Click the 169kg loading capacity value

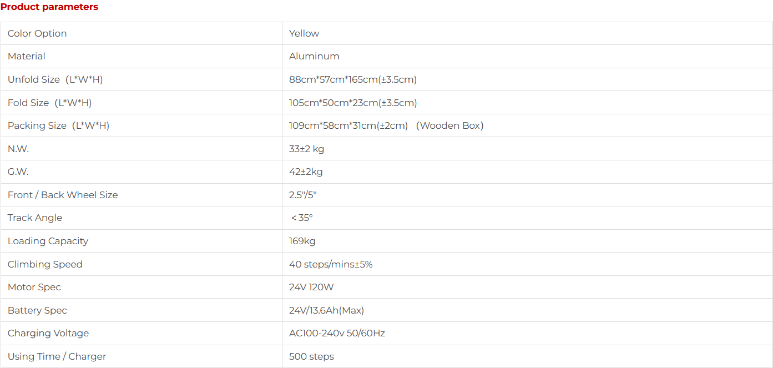click(302, 241)
